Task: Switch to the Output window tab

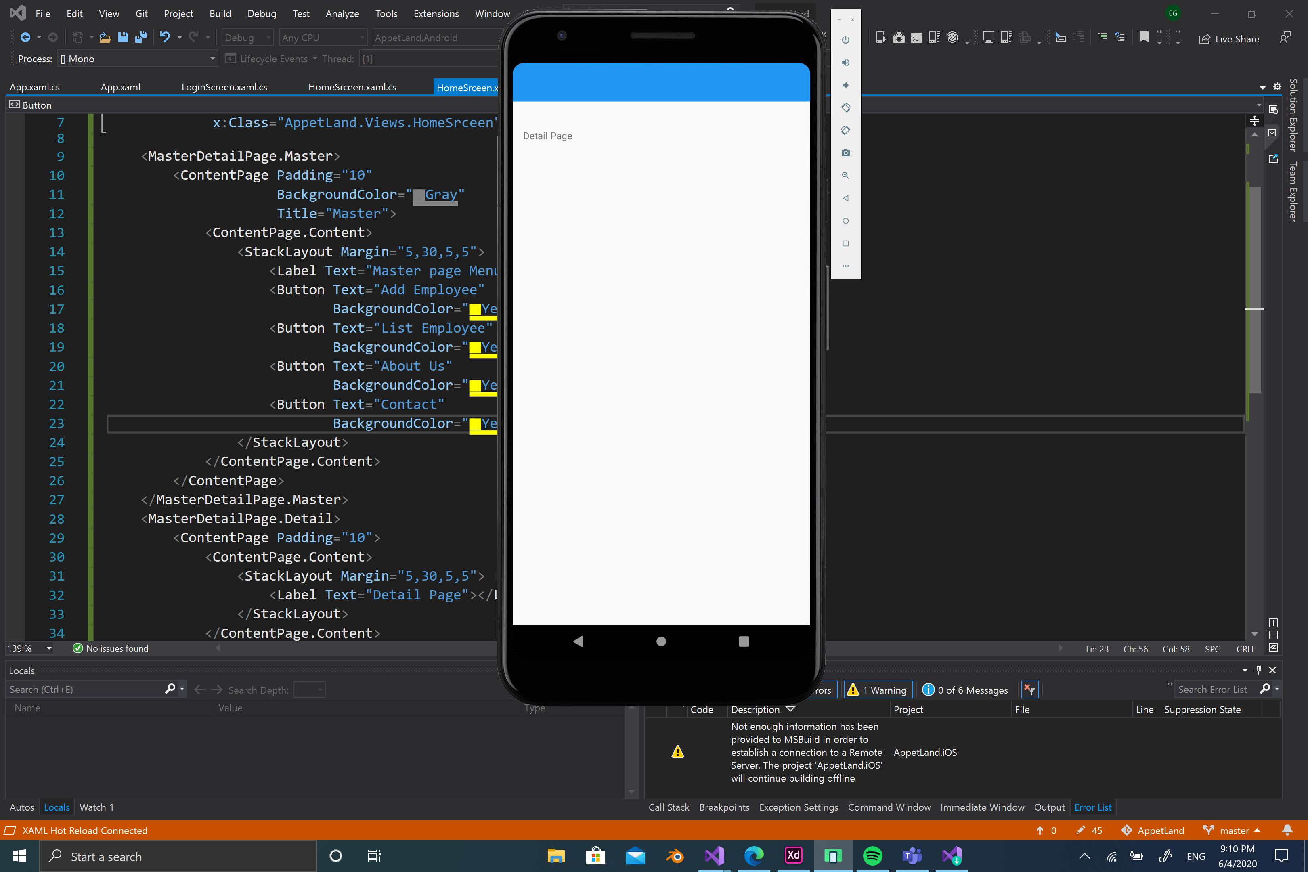Action: click(1049, 807)
